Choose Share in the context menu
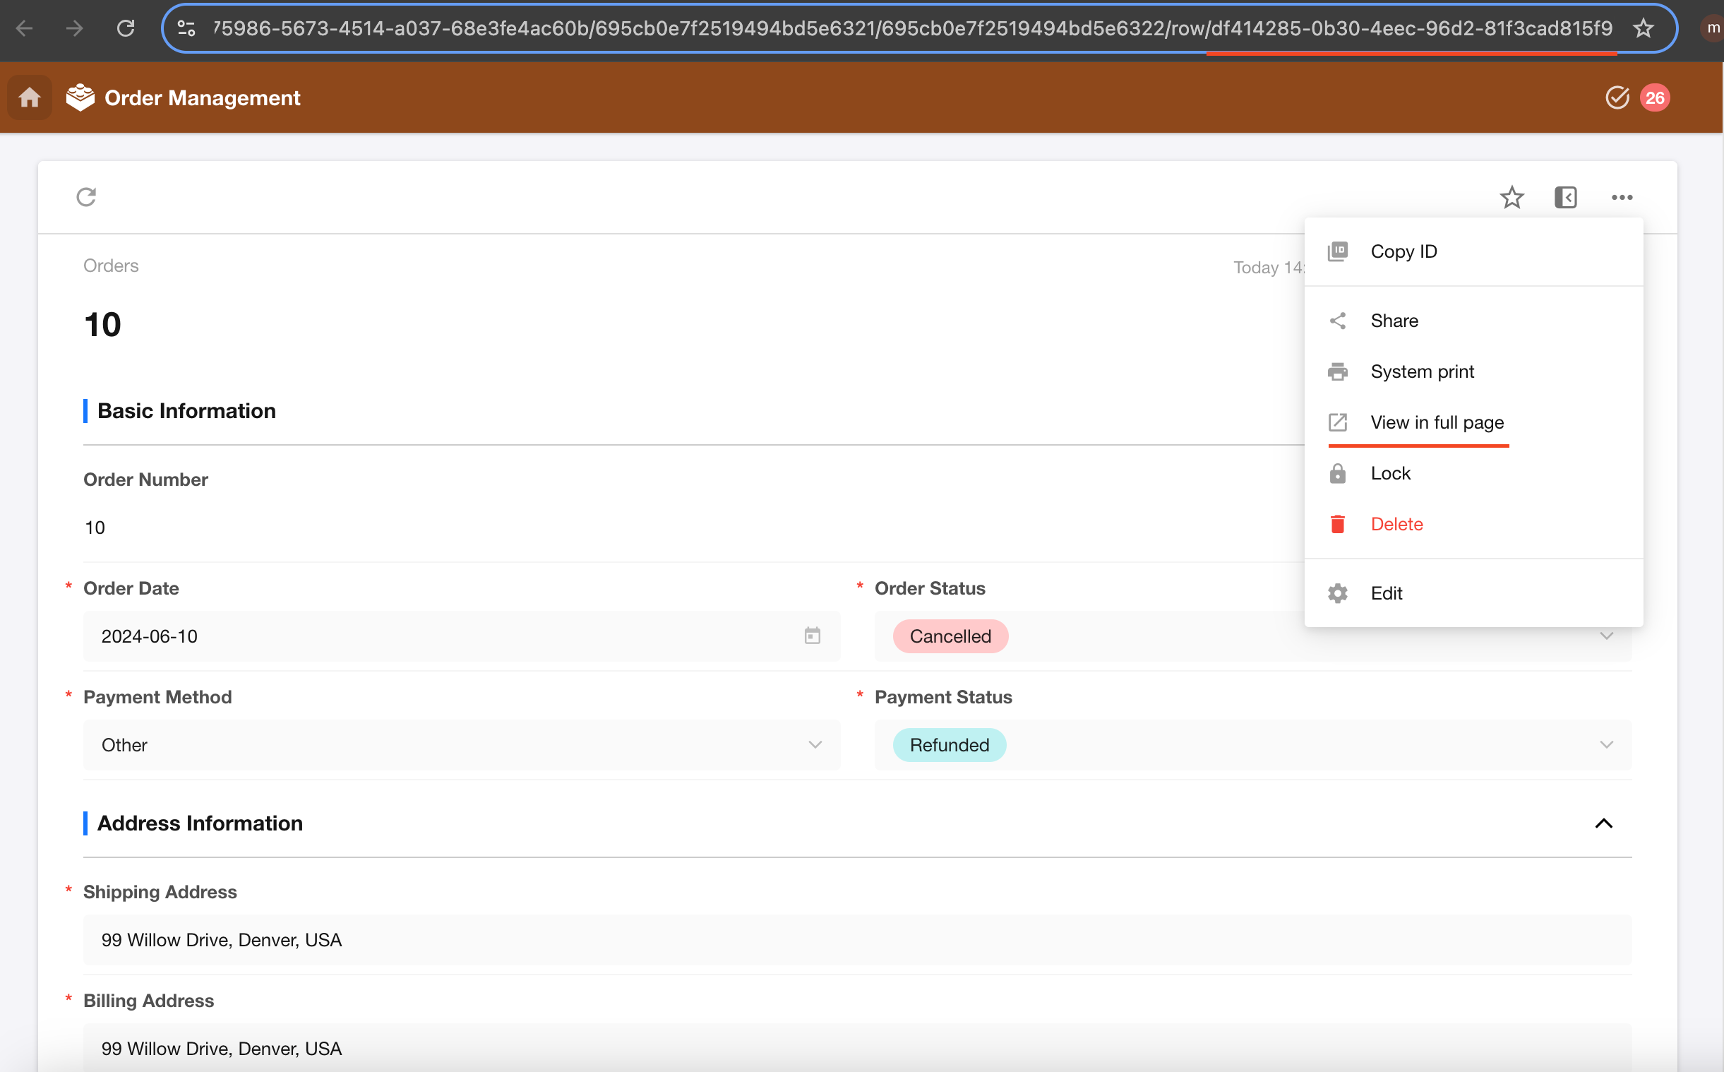Screen dimensions: 1724x1072 pyautogui.click(x=1394, y=321)
